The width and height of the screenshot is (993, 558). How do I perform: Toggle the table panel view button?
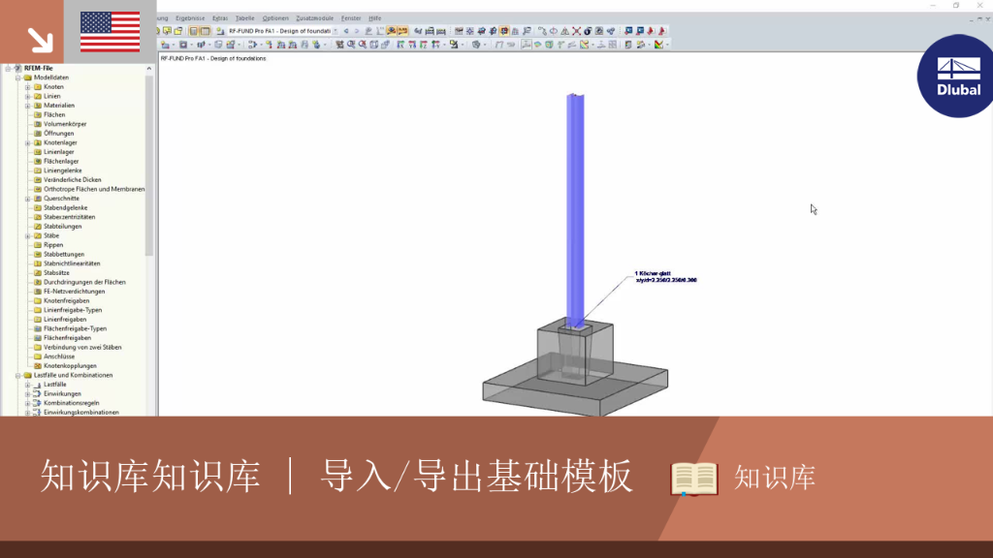tap(206, 31)
